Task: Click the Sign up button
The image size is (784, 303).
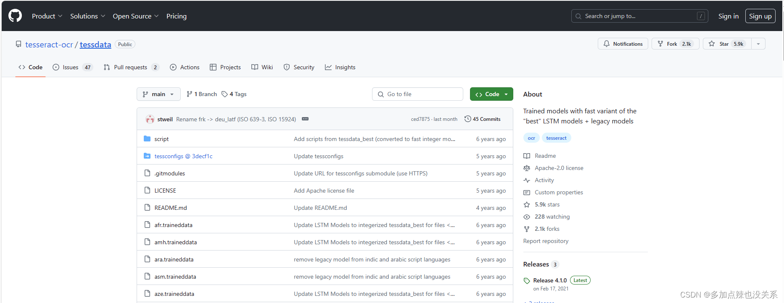Action: coord(760,16)
